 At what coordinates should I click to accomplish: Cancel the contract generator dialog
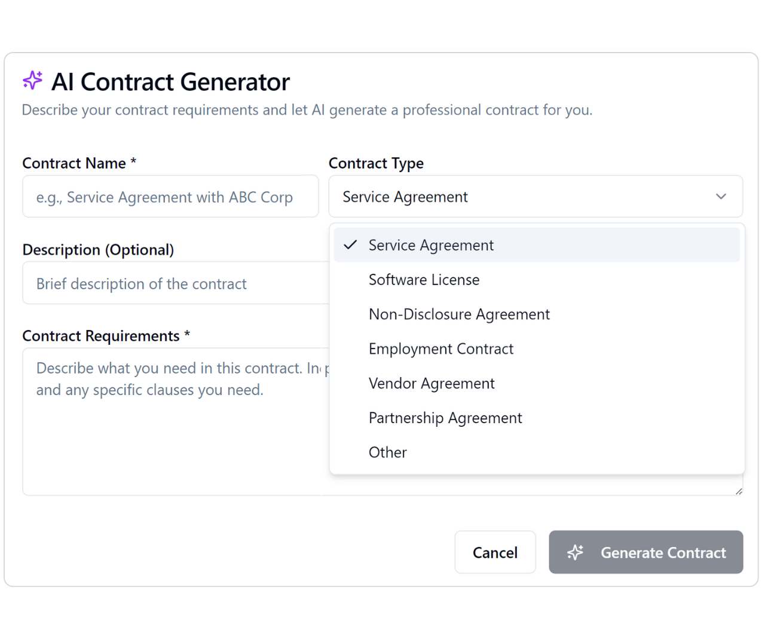click(495, 552)
